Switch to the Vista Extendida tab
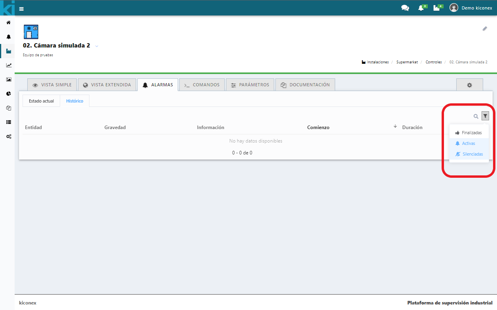This screenshot has width=497, height=310. [107, 85]
